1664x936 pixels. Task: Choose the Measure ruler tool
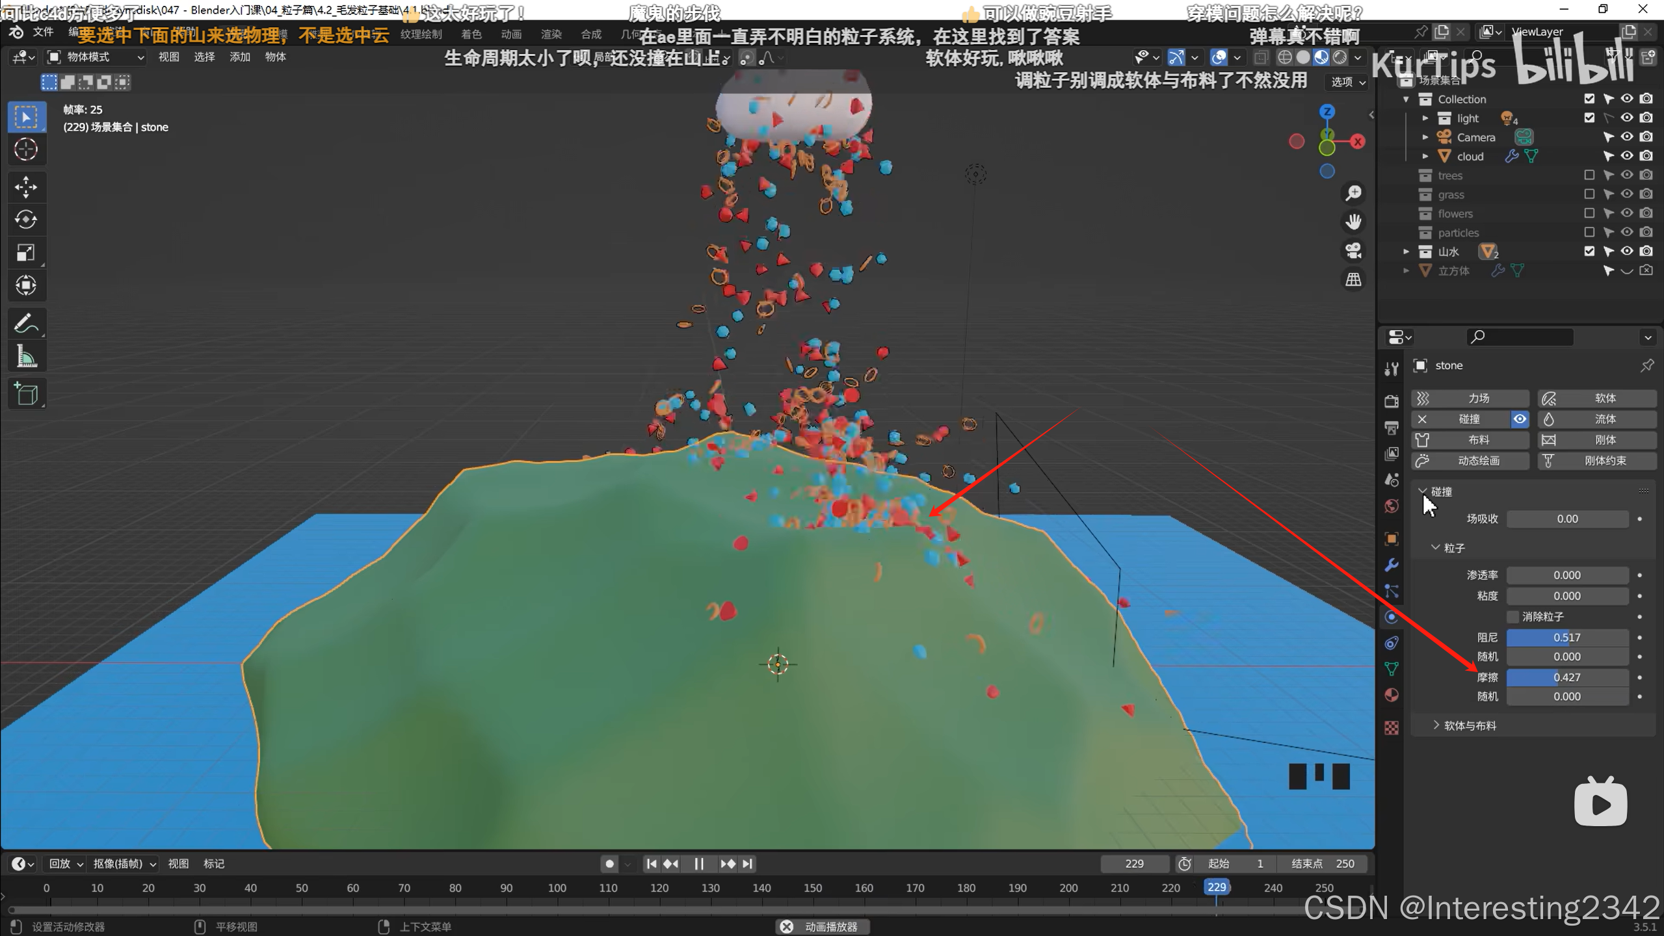[x=26, y=356]
